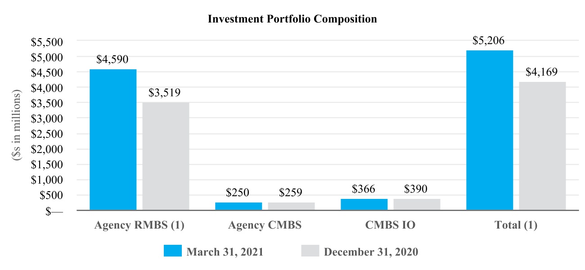
Task: Click the gray December 31, 2020 legend swatch
Action: [x=310, y=251]
